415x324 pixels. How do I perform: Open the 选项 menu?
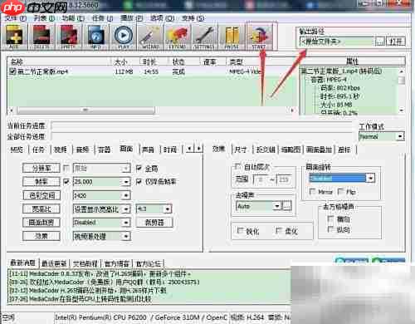click(x=162, y=18)
